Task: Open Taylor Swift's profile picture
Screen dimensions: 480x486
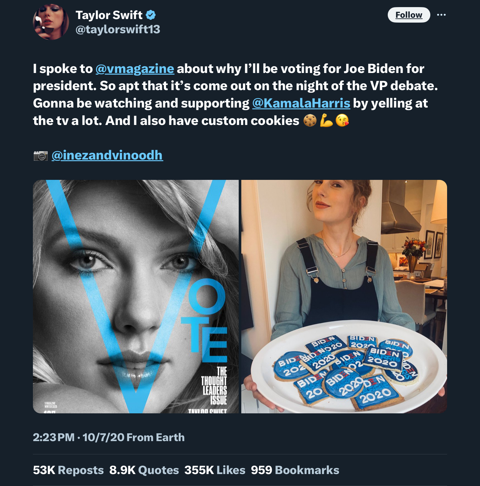Action: pos(51,22)
